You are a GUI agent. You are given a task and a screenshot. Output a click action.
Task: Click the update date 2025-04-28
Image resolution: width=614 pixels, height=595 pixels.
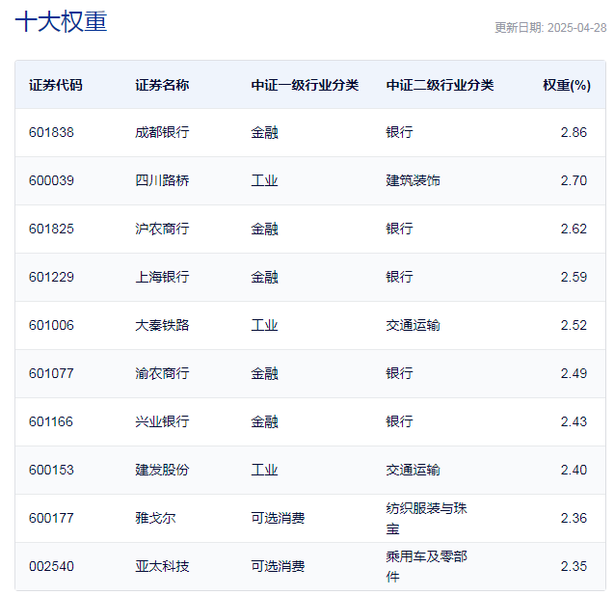point(576,28)
